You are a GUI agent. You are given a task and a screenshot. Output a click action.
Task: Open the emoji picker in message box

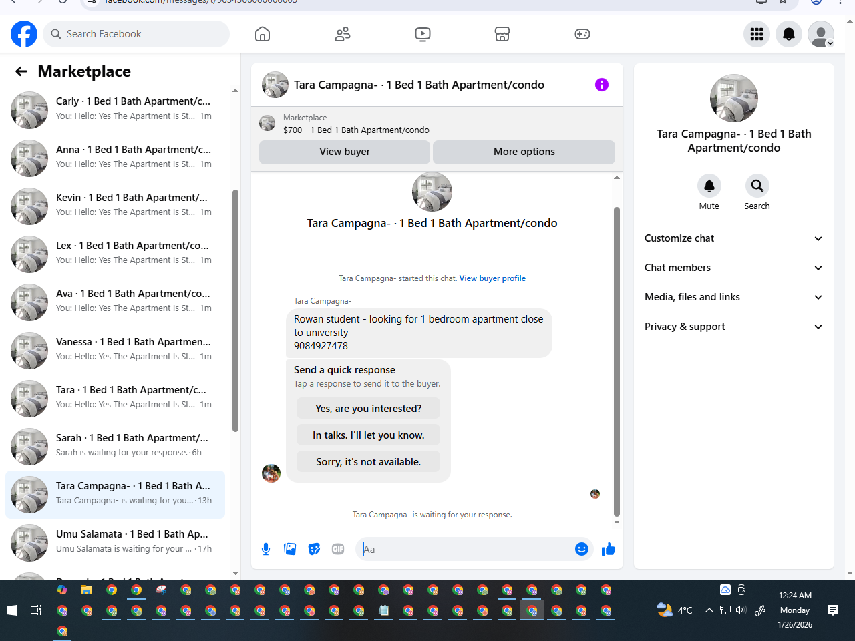(x=582, y=549)
